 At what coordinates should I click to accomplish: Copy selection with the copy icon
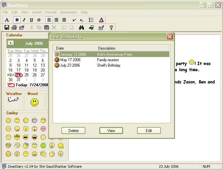(x=39, y=27)
